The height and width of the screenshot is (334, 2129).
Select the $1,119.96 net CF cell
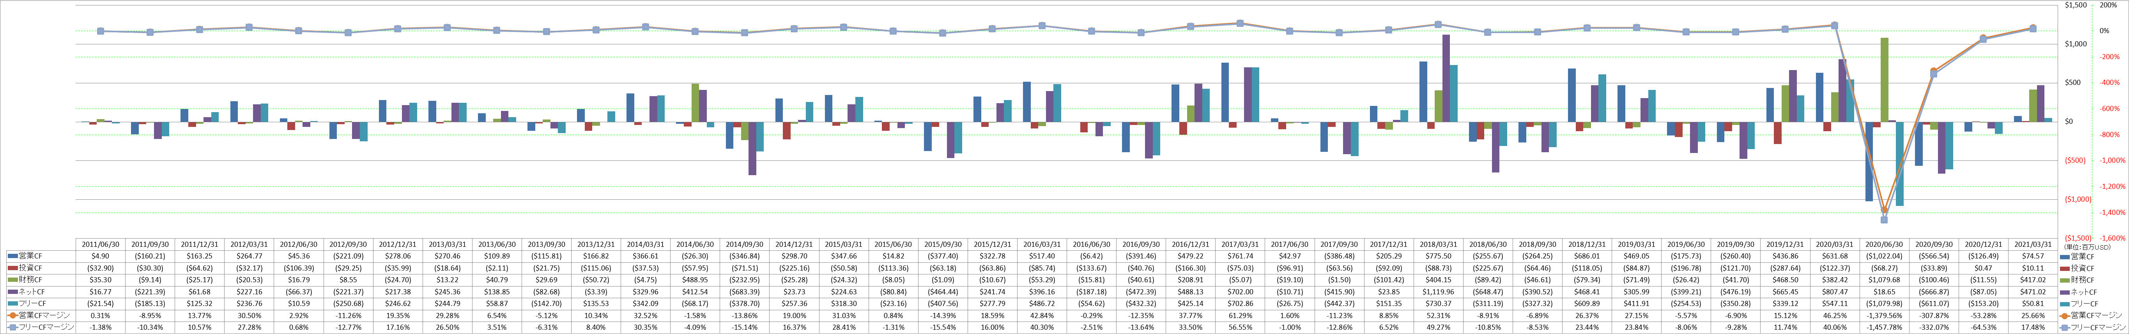1438,292
